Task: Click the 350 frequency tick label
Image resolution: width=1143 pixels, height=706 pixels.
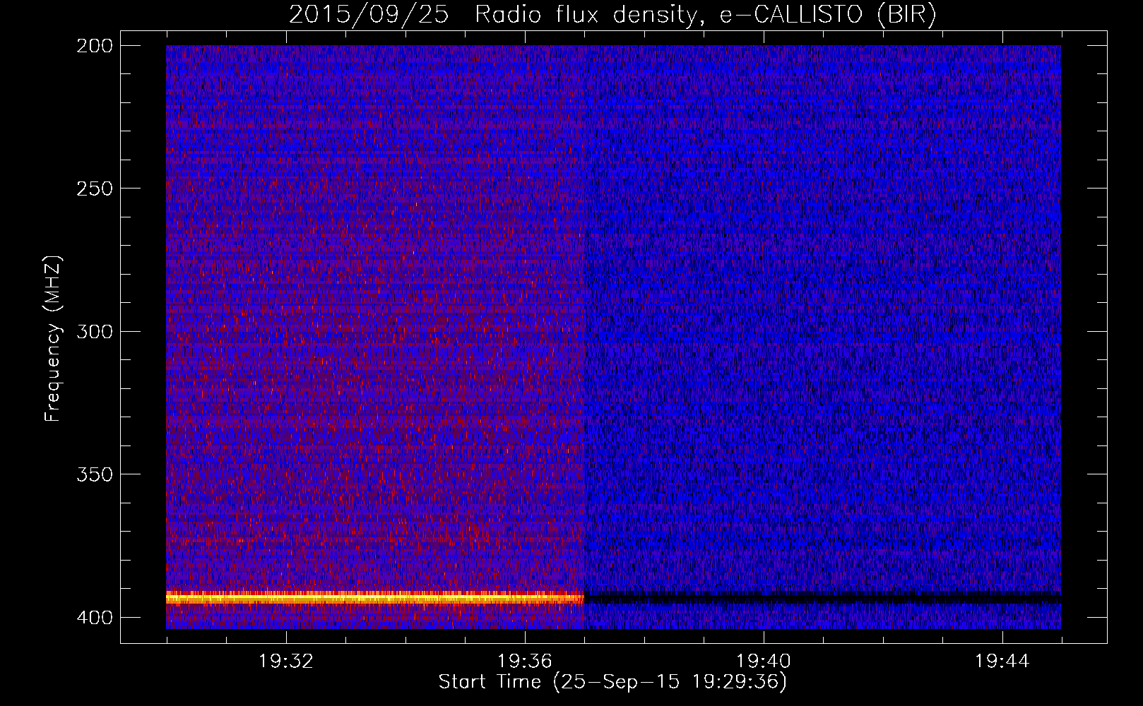Action: [x=94, y=474]
